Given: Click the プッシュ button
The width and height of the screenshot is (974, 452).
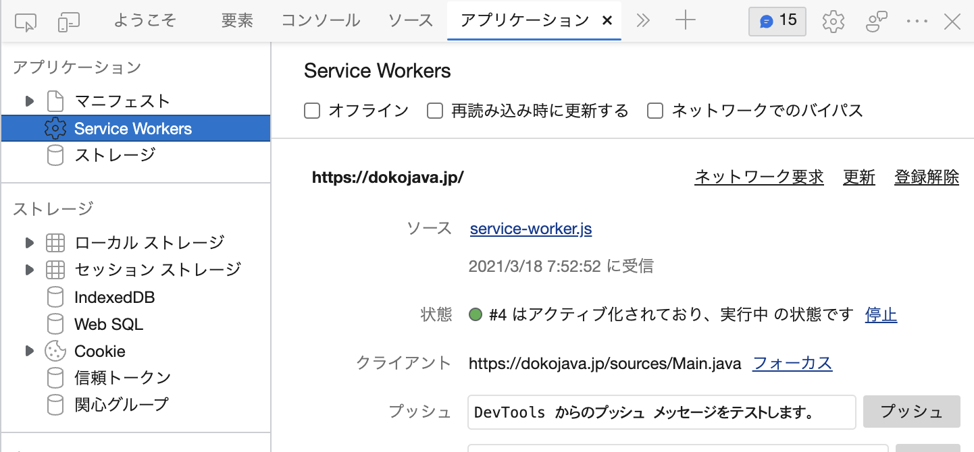Looking at the screenshot, I should pos(911,412).
